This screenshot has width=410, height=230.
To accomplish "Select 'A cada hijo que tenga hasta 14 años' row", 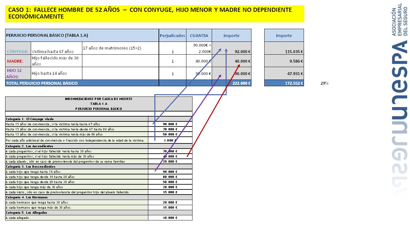I will tap(99, 172).
